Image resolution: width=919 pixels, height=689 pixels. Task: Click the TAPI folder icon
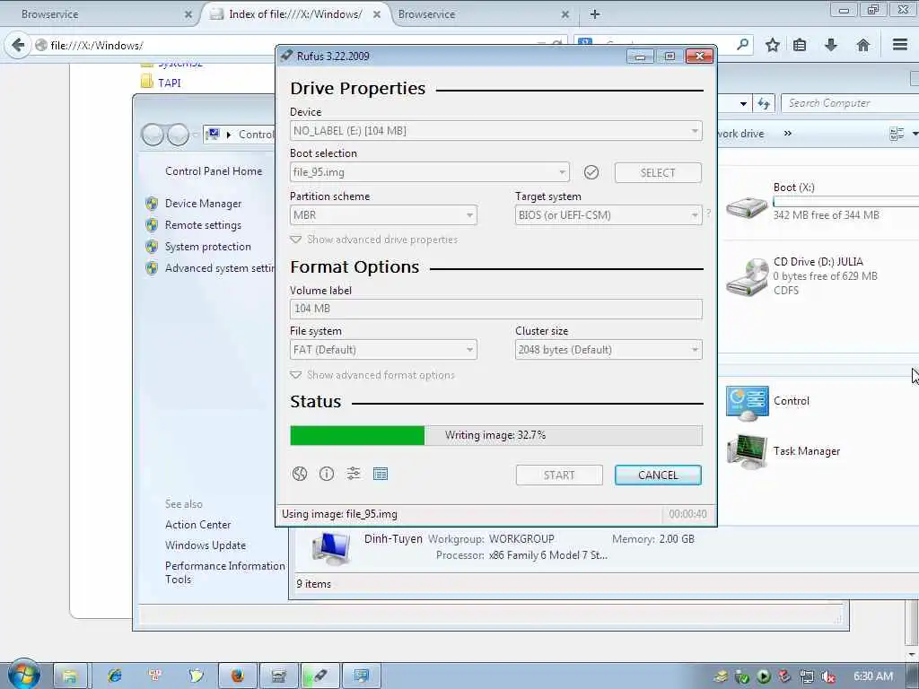(146, 82)
